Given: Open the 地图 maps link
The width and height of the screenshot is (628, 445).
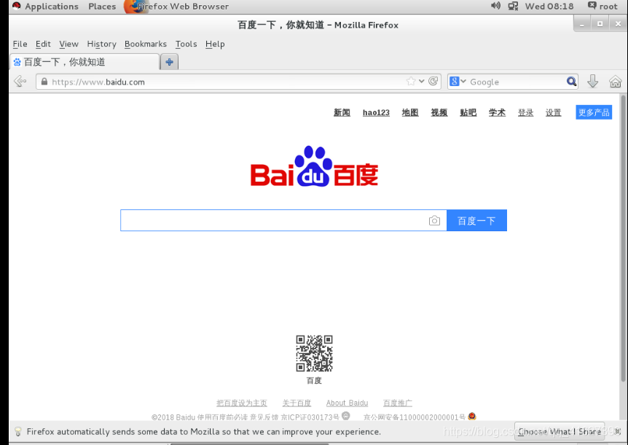Looking at the screenshot, I should (x=410, y=112).
